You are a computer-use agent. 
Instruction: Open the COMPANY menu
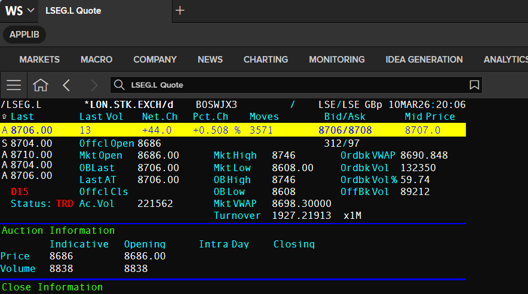pyautogui.click(x=155, y=60)
